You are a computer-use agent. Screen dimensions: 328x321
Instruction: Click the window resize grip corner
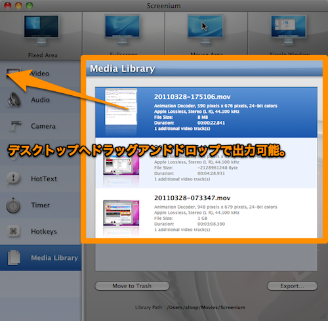[324, 317]
